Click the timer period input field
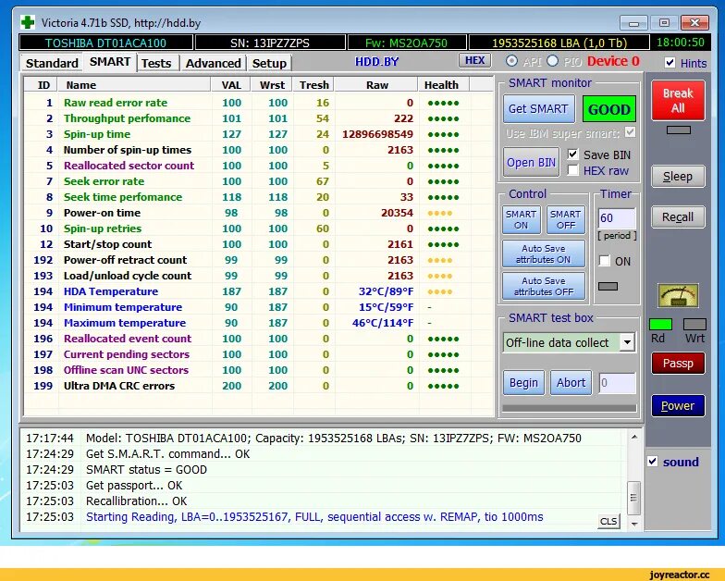The width and height of the screenshot is (725, 581). (x=617, y=218)
